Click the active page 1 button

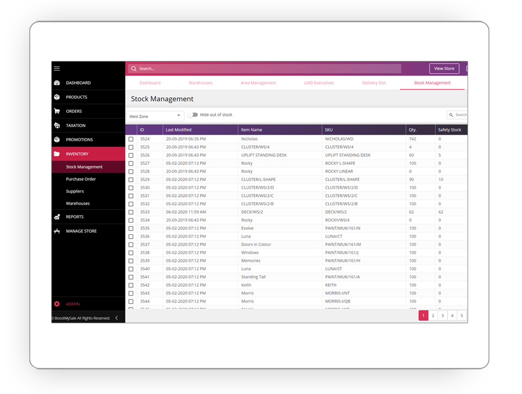pyautogui.click(x=423, y=315)
